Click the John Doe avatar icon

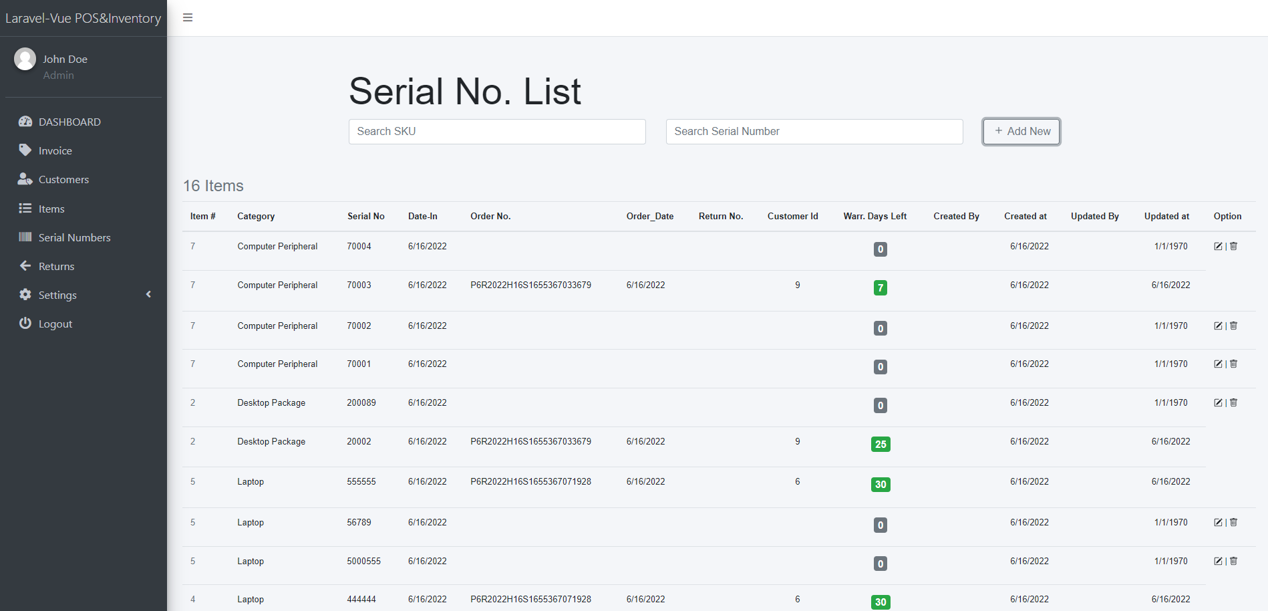click(x=25, y=59)
